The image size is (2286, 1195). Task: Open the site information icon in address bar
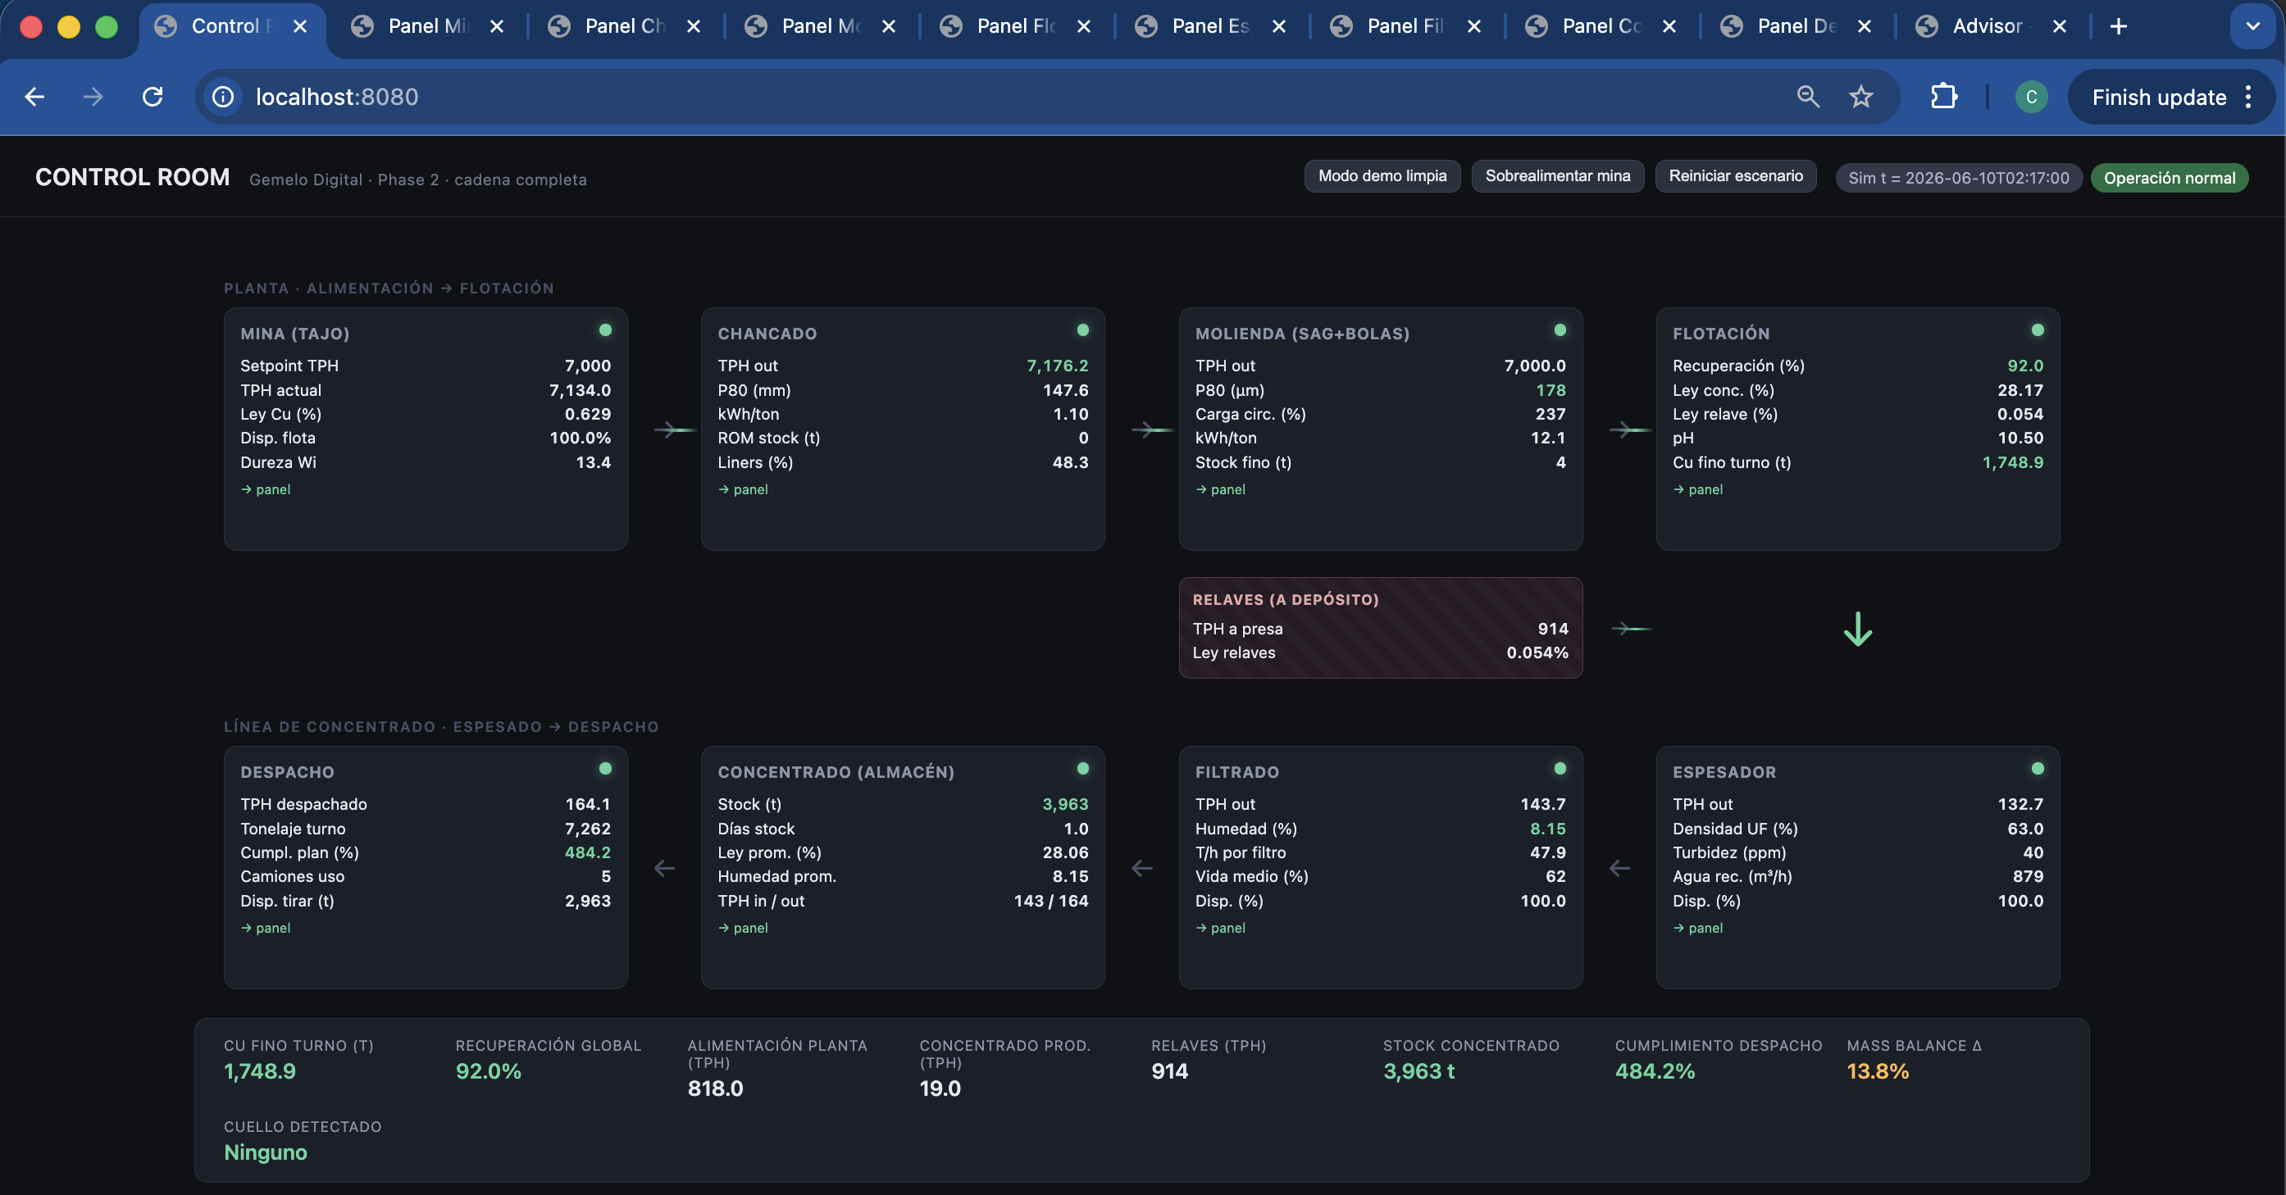pyautogui.click(x=223, y=97)
